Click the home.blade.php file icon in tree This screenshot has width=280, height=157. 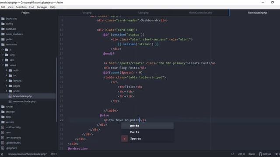click(x=10, y=96)
